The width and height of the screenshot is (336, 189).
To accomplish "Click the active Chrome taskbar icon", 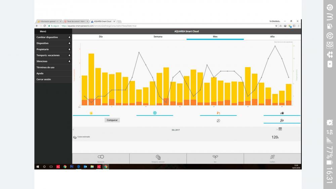I will [x=106, y=167].
